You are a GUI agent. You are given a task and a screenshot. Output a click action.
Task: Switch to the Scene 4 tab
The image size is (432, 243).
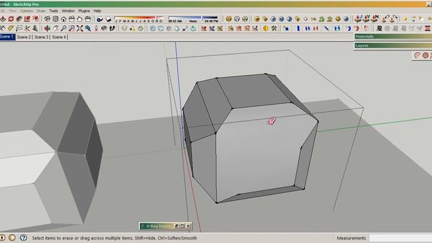[x=59, y=37]
